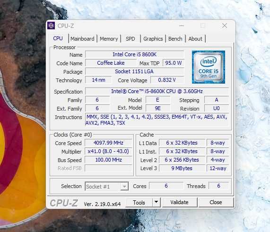Expand the Socket #1 selection combo box
This screenshot has height=232, width=270.
click(x=106, y=186)
